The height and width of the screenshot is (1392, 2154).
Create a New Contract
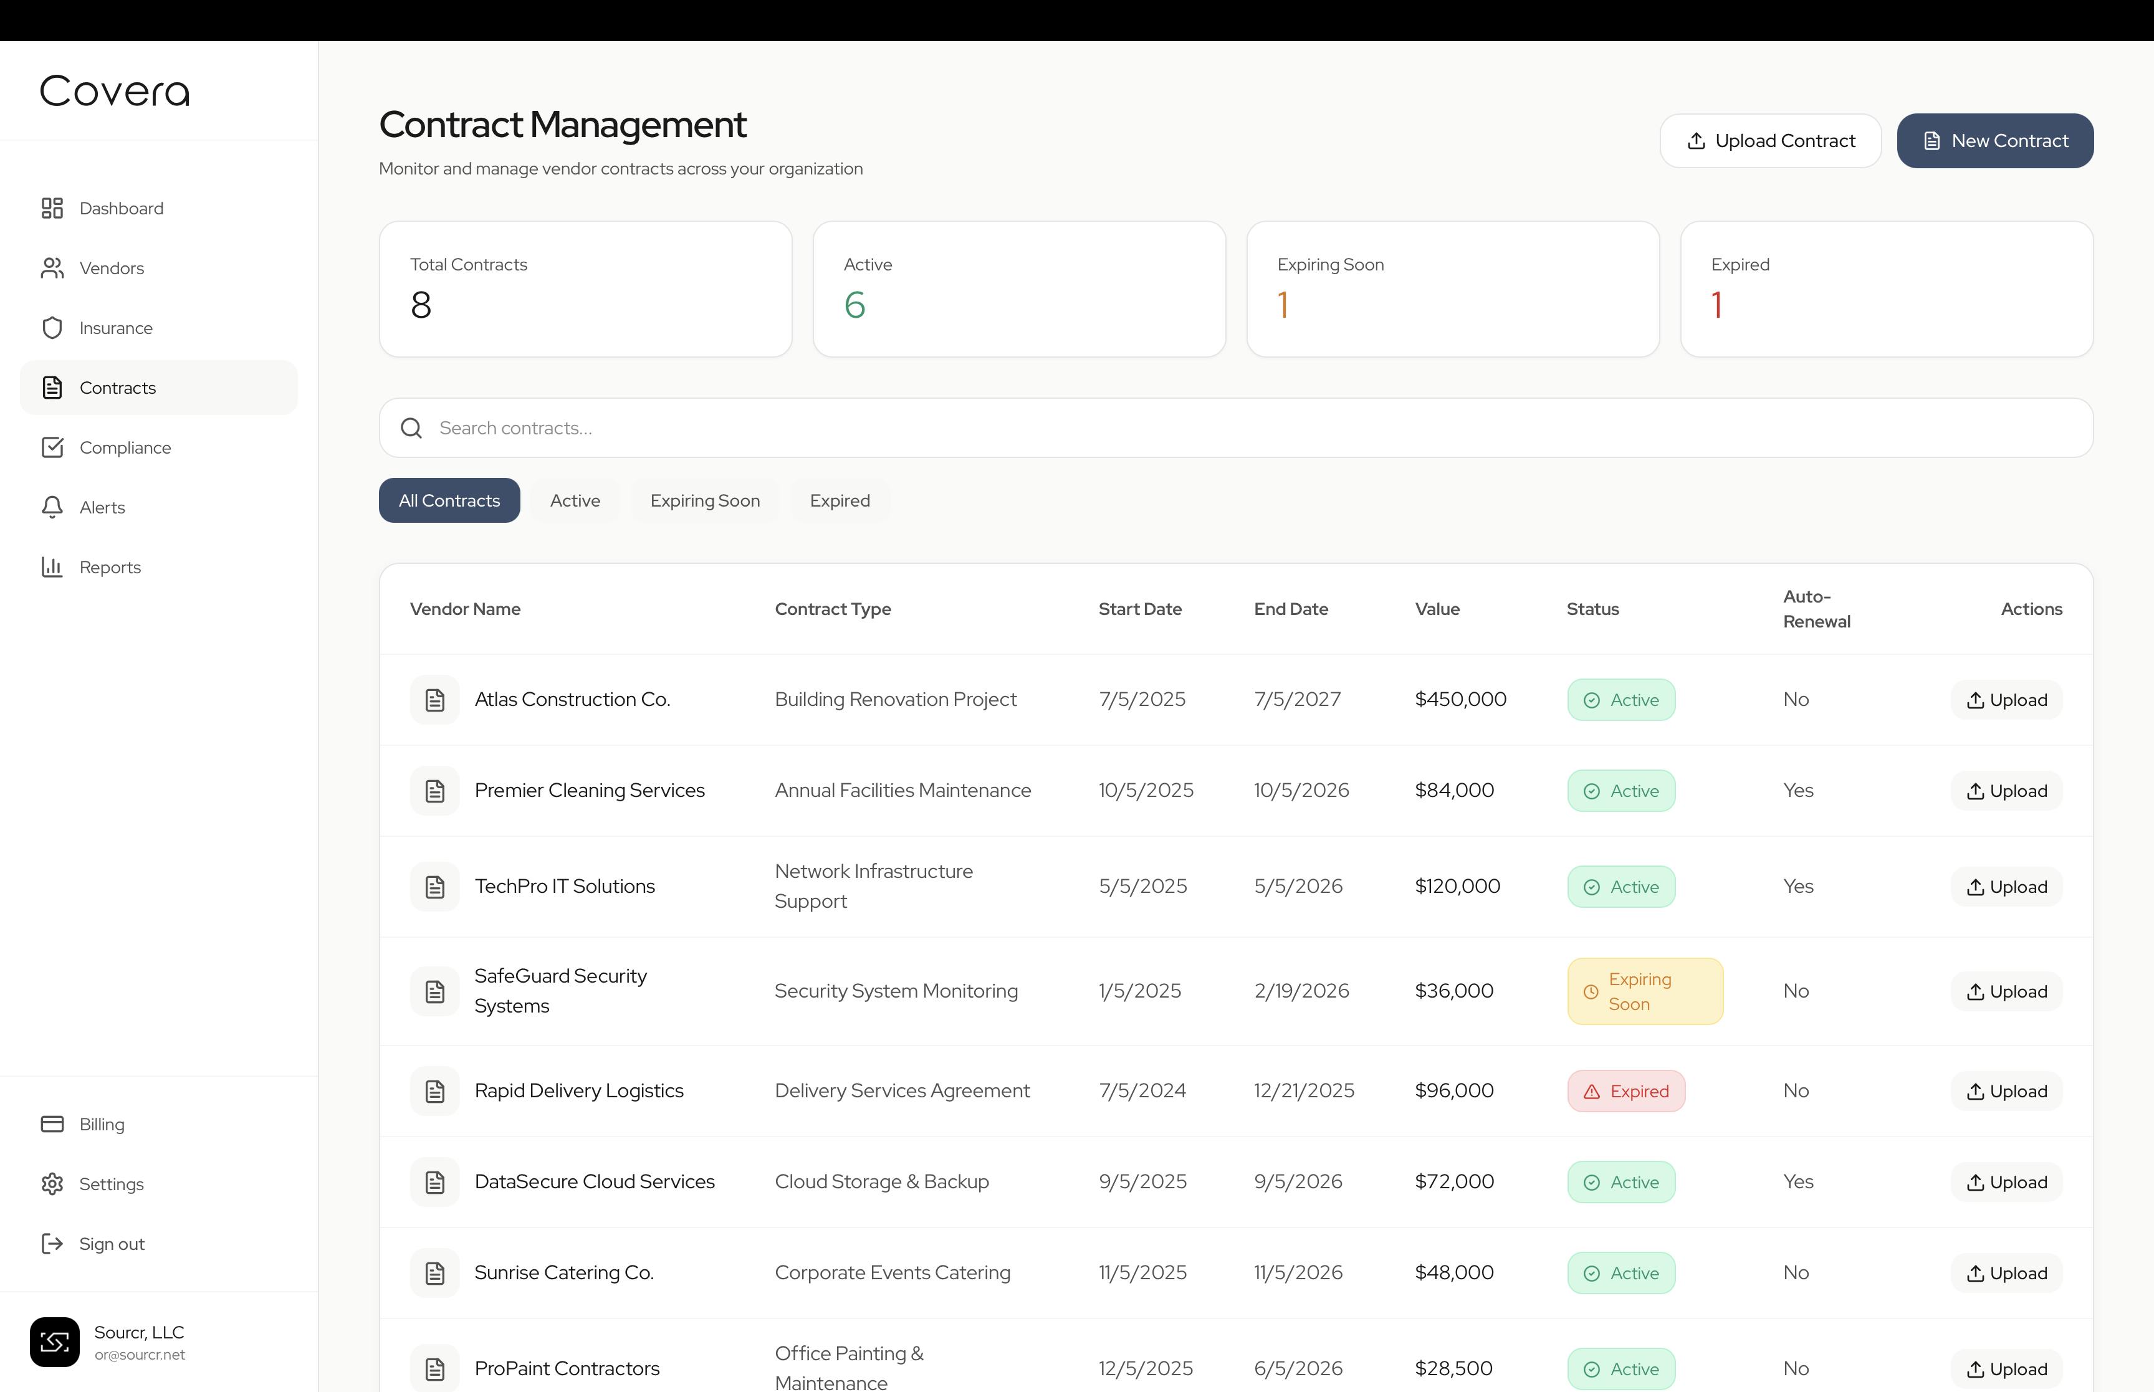[1995, 141]
